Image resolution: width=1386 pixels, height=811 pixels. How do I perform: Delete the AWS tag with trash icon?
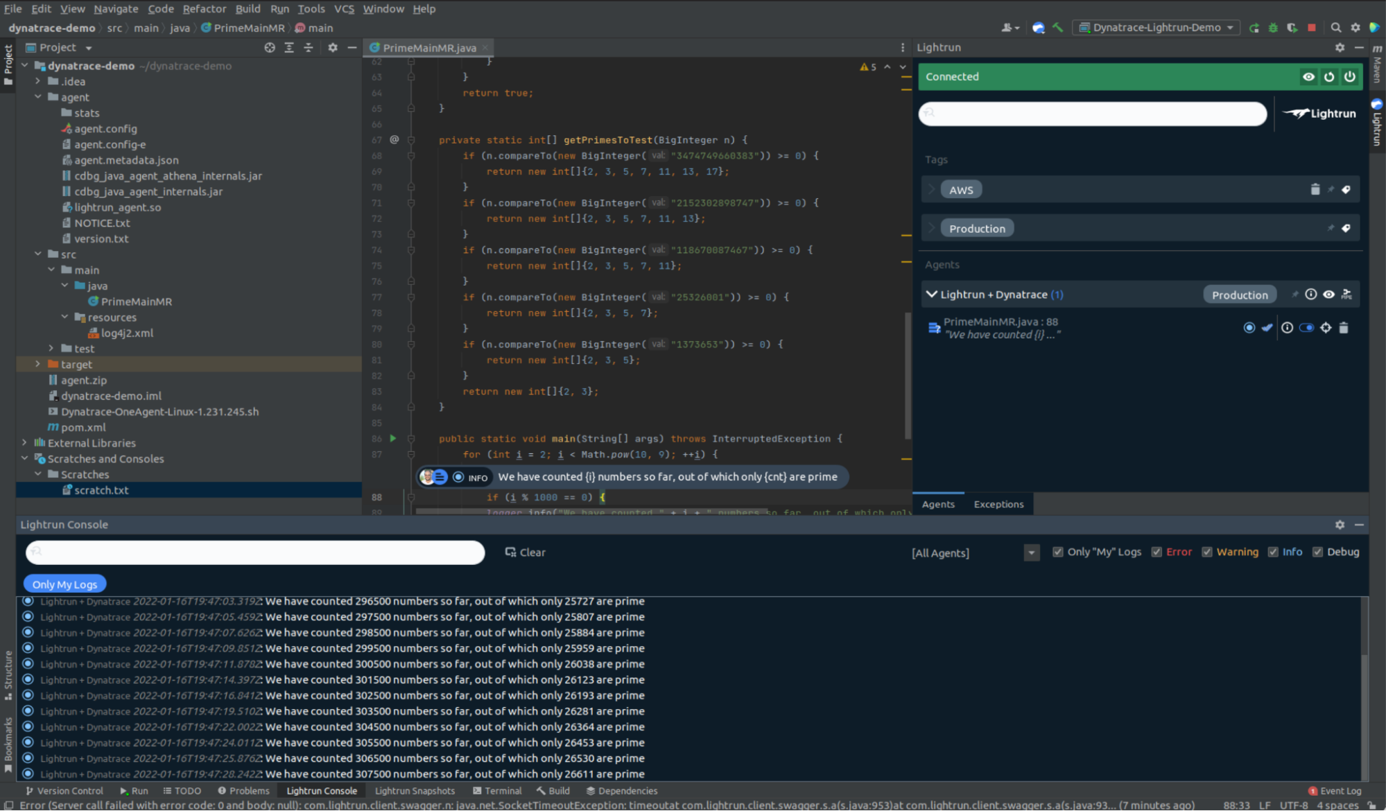pyautogui.click(x=1315, y=189)
